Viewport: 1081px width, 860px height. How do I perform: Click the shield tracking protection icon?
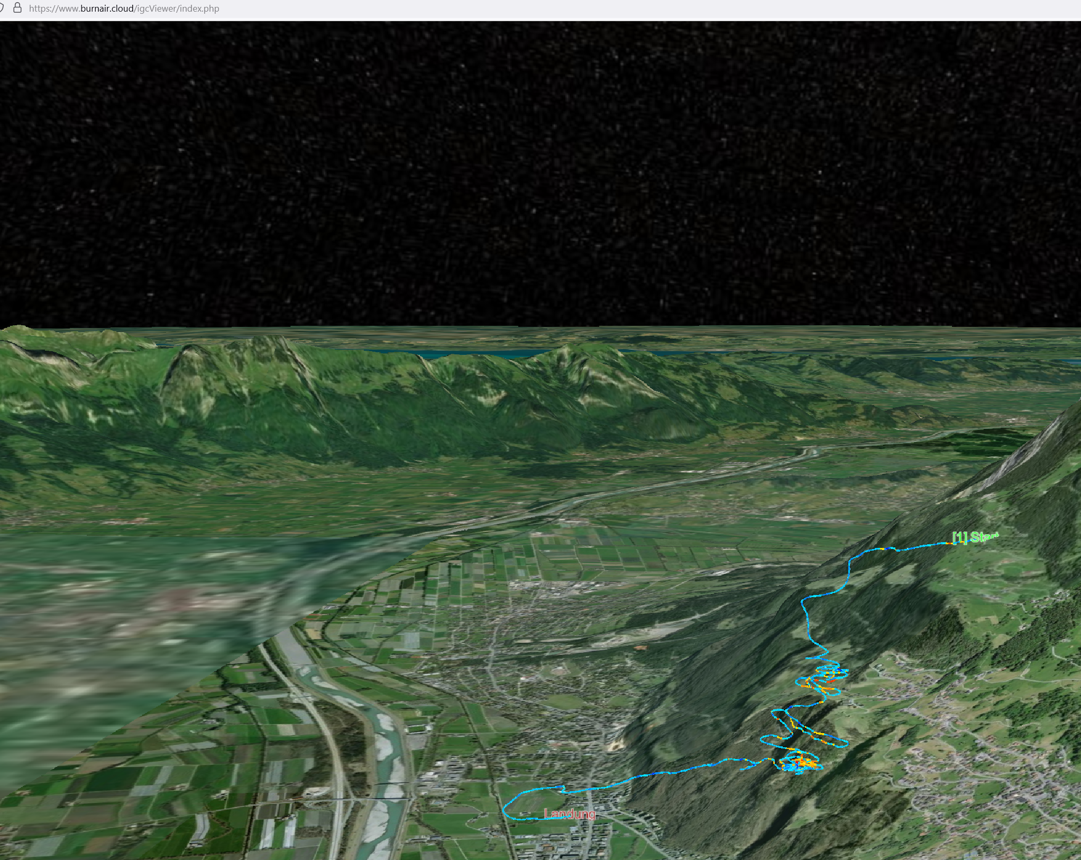point(2,8)
